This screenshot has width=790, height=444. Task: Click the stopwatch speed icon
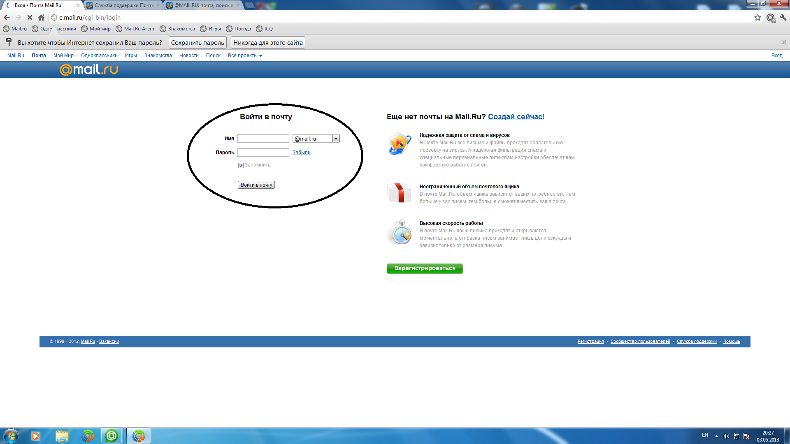pyautogui.click(x=400, y=232)
